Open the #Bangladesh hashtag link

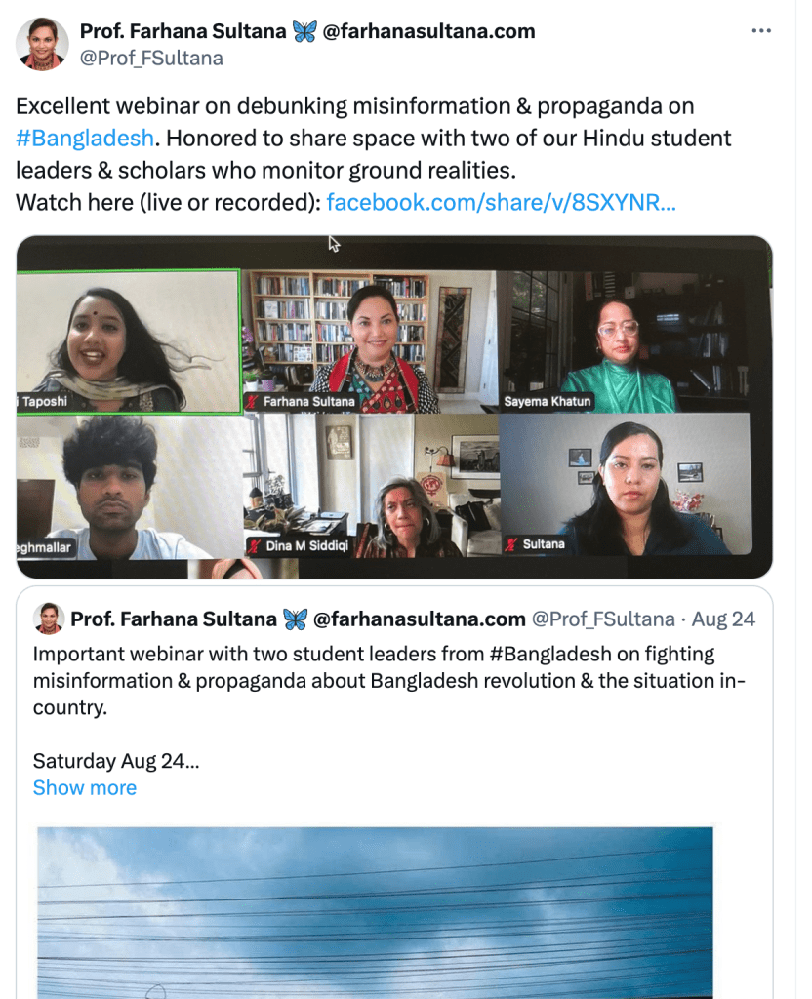tap(84, 138)
